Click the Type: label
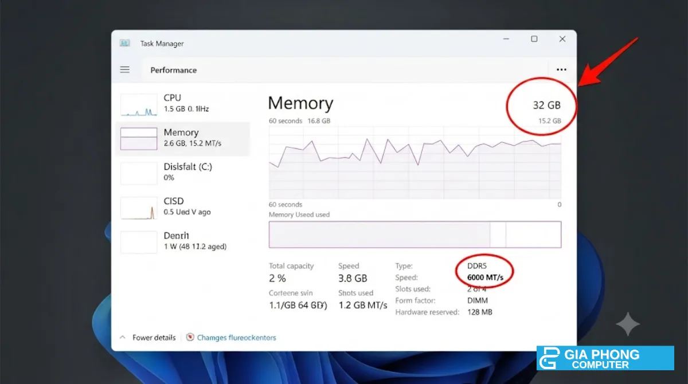 (x=404, y=266)
